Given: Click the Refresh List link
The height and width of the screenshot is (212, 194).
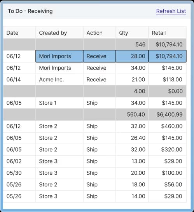Looking at the screenshot, I should tap(171, 11).
